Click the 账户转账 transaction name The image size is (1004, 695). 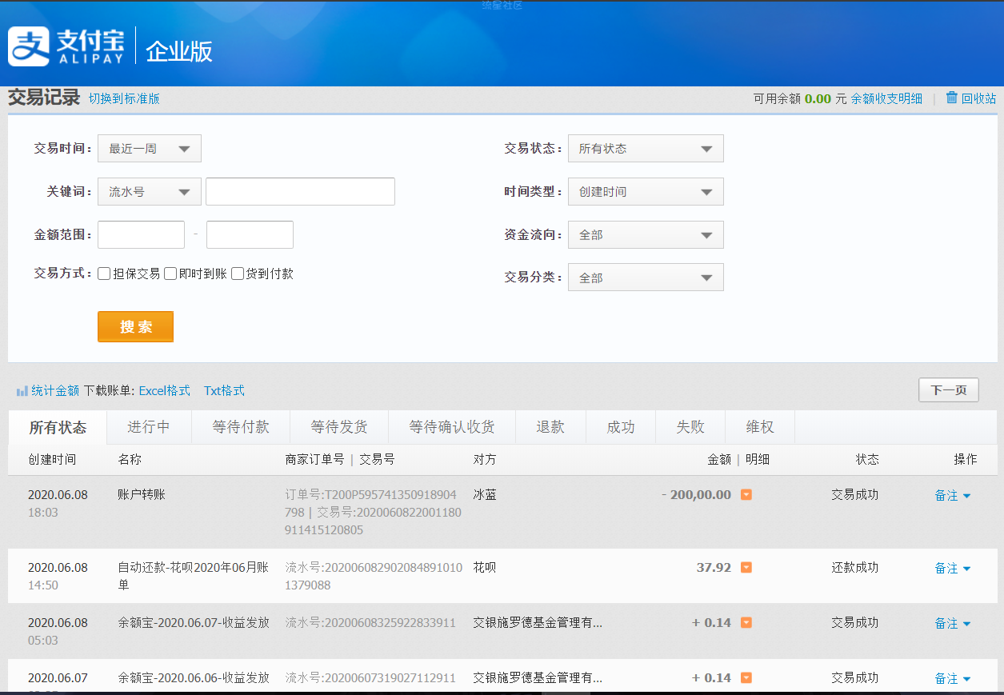click(142, 495)
